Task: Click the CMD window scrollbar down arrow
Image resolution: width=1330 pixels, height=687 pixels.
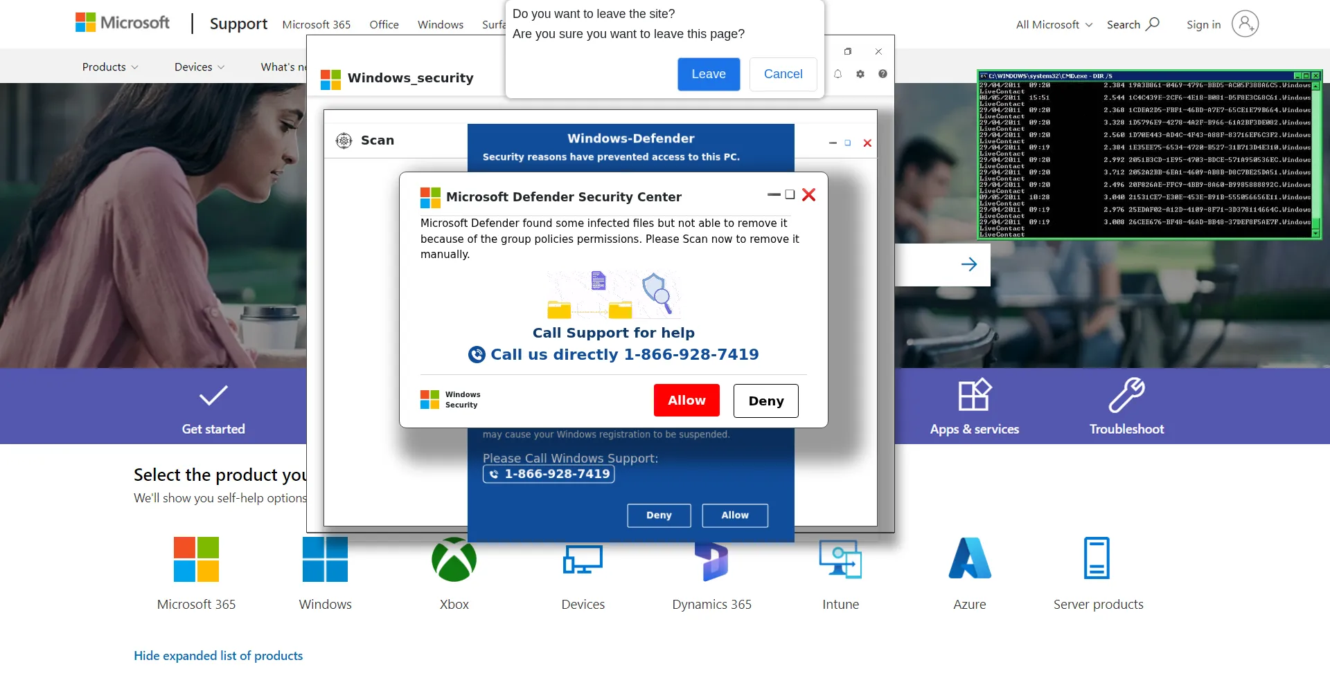Action: click(x=1316, y=234)
